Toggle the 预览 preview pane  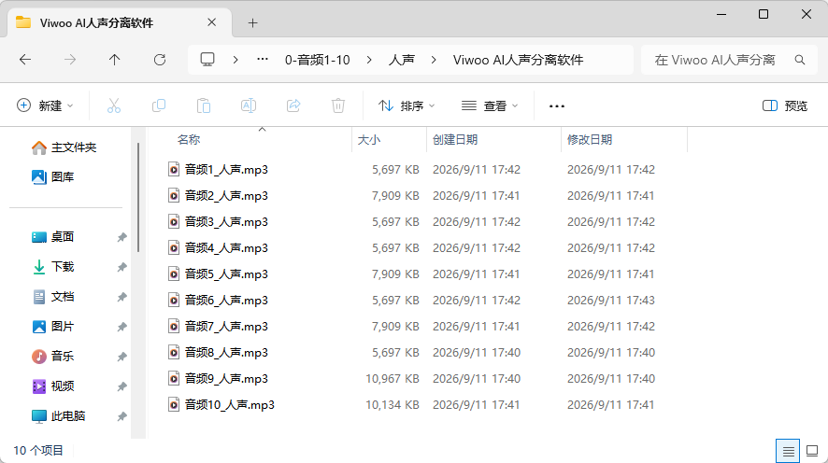pyautogui.click(x=785, y=106)
